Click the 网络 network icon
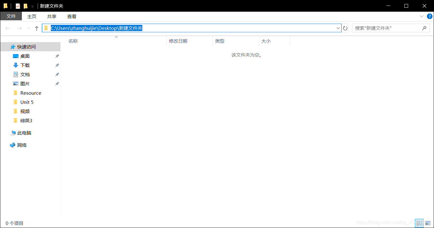 (x=13, y=145)
